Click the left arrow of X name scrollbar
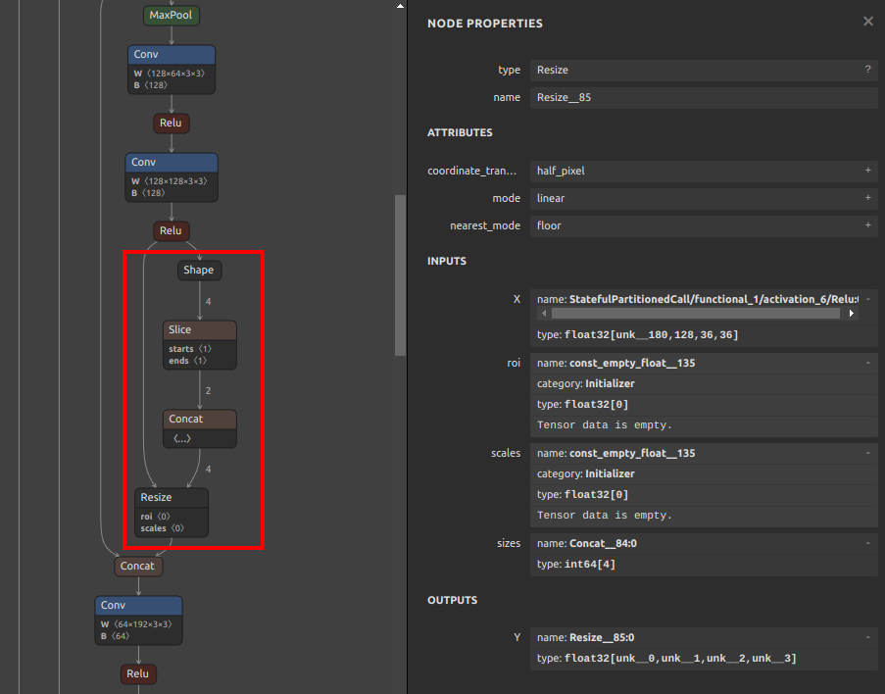Screen dimensions: 885x694 coord(544,314)
